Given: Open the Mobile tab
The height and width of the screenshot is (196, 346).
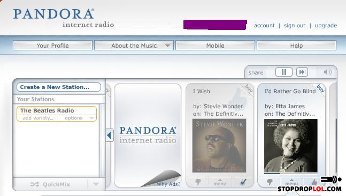Looking at the screenshot, I should 215,46.
